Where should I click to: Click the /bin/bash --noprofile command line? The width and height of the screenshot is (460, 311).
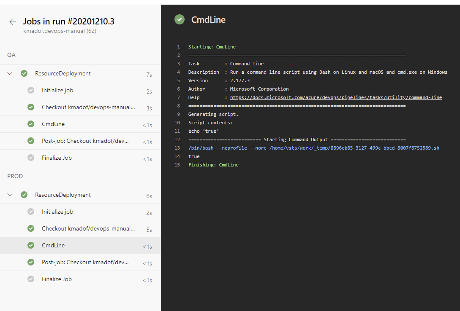tap(313, 148)
